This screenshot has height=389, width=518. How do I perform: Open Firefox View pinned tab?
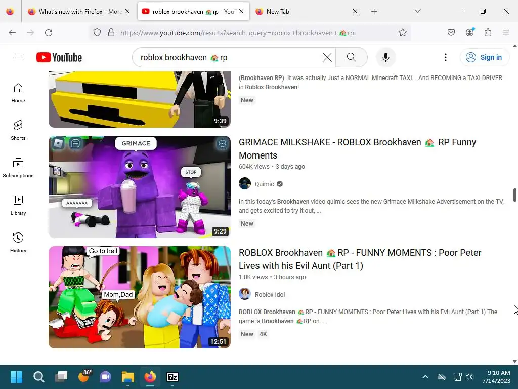[x=10, y=12]
